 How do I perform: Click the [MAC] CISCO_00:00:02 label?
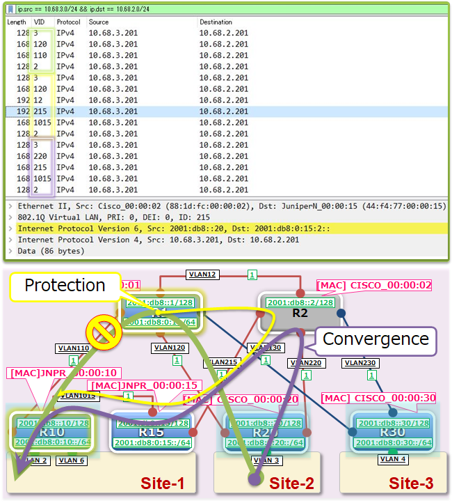(x=374, y=285)
